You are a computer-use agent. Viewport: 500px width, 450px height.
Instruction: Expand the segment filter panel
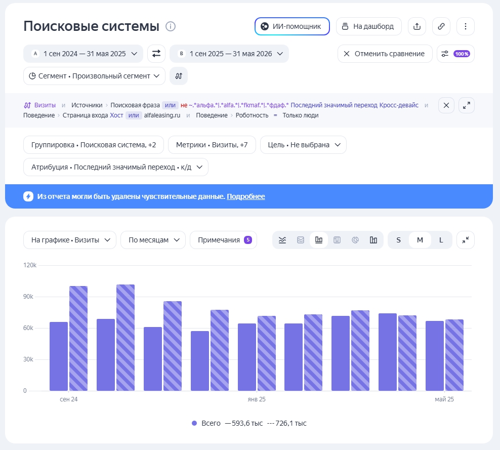pyautogui.click(x=466, y=105)
